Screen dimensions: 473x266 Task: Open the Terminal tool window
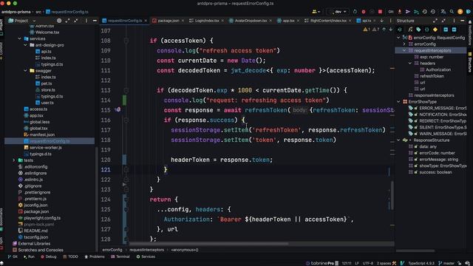tap(120, 256)
